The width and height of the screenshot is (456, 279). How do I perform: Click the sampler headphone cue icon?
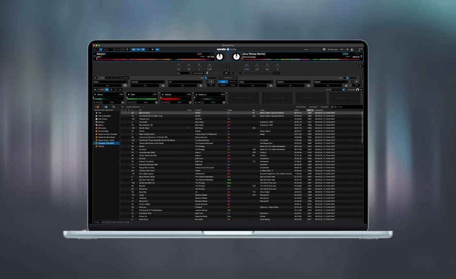tap(358, 90)
